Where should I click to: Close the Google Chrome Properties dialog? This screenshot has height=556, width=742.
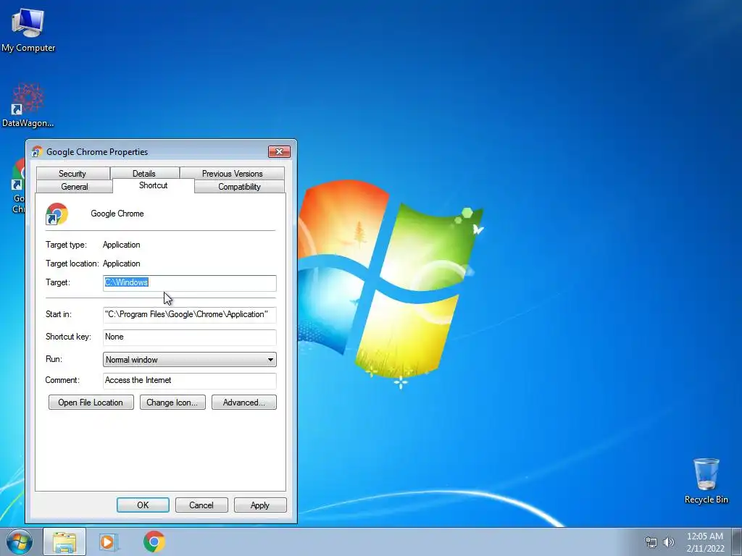(x=279, y=151)
